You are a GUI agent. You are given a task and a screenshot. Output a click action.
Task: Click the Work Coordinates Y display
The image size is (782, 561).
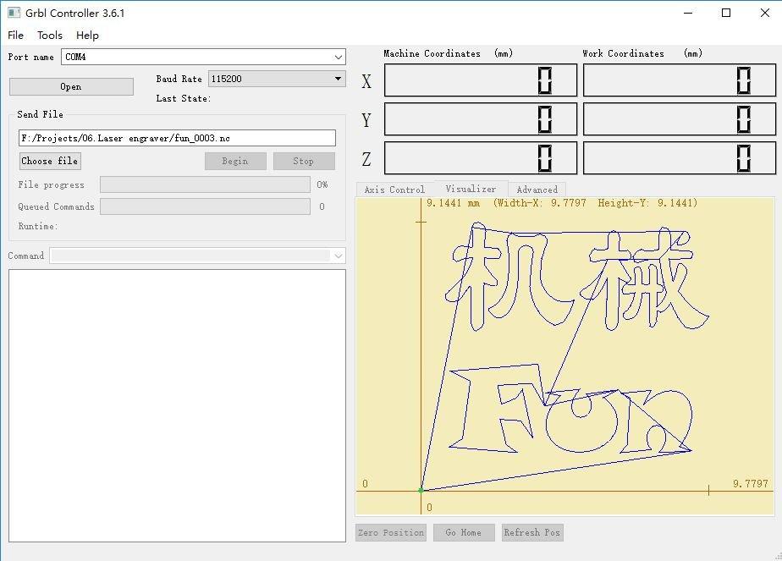(x=680, y=119)
